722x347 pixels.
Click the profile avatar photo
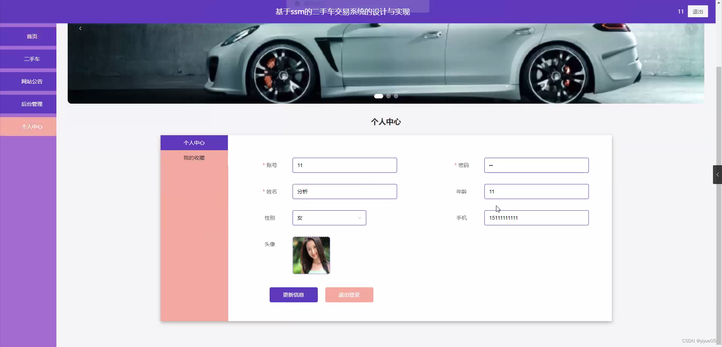tap(311, 255)
